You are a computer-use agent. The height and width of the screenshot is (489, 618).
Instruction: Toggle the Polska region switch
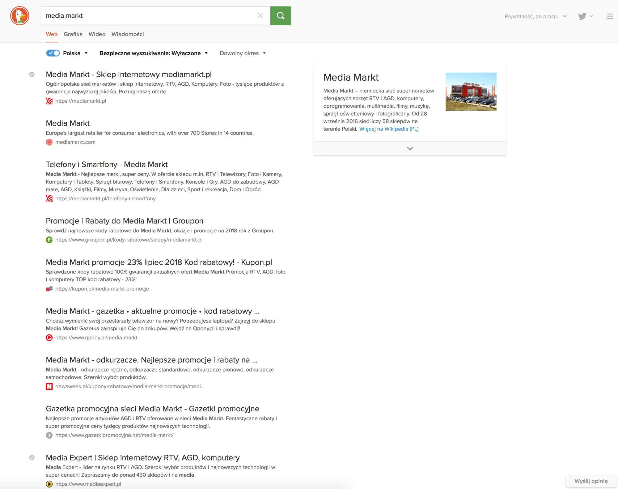(x=53, y=53)
